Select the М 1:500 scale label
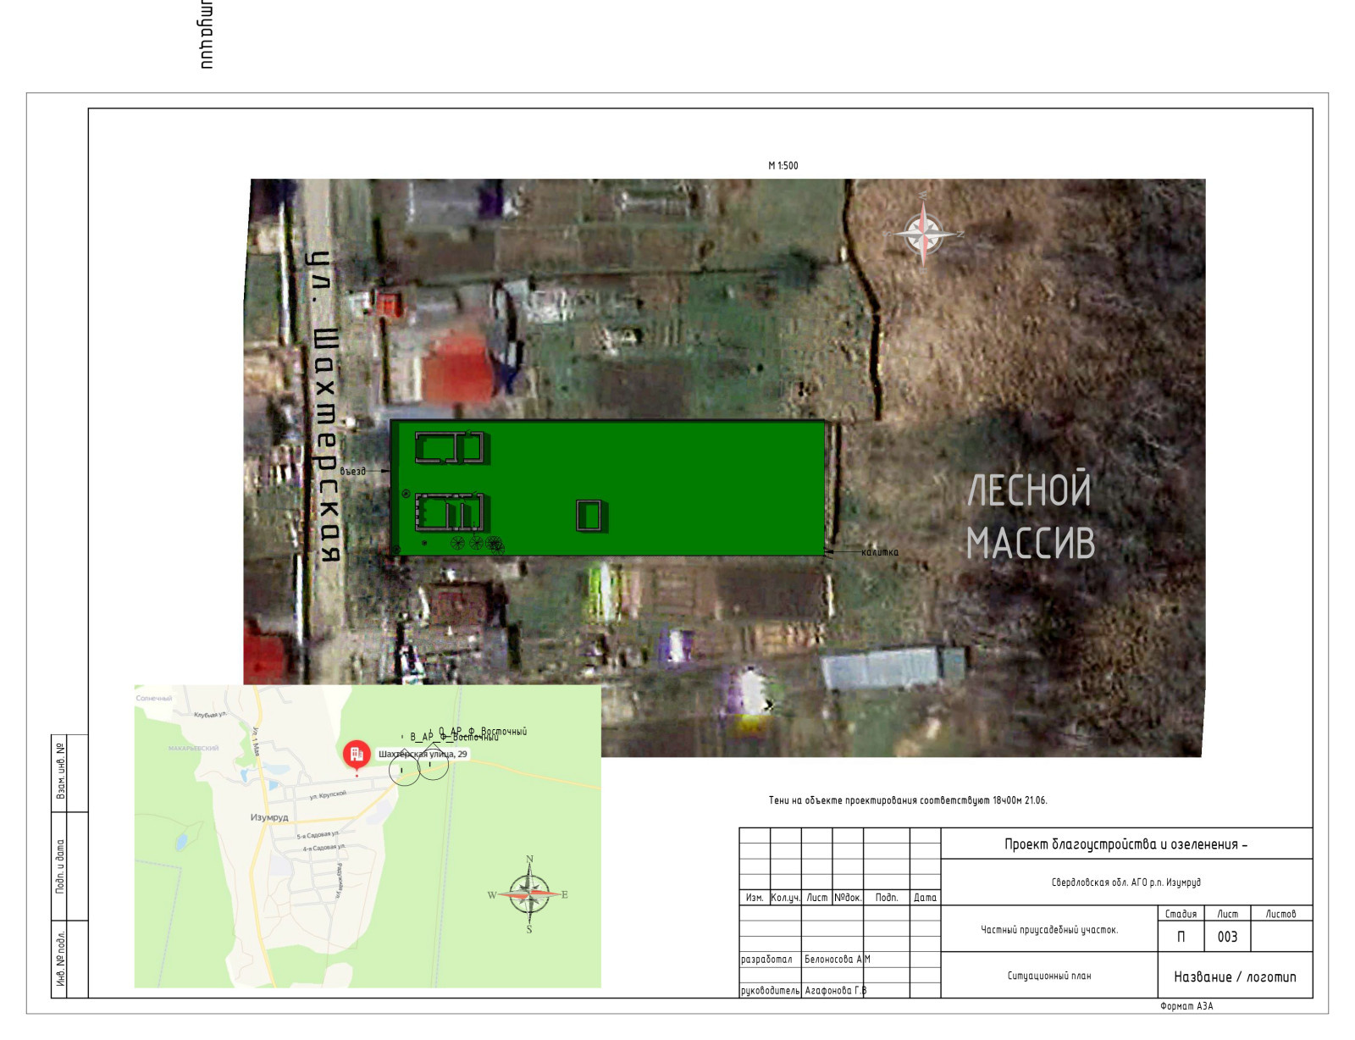 783,166
